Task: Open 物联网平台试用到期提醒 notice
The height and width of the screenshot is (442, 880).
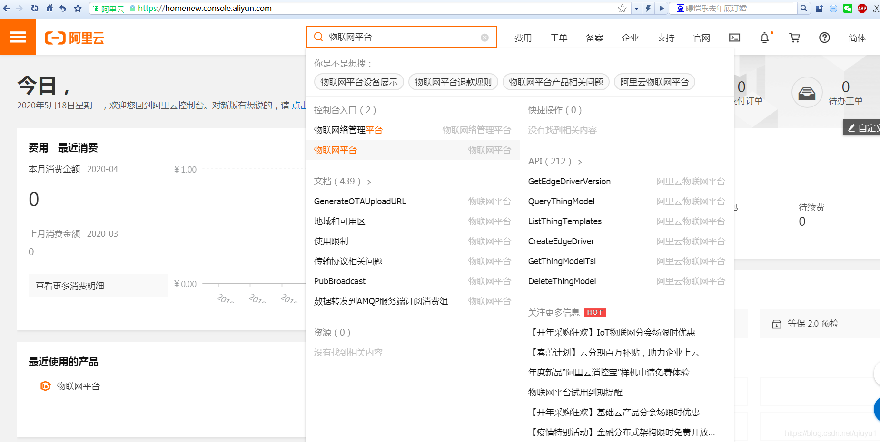Action: (x=575, y=393)
